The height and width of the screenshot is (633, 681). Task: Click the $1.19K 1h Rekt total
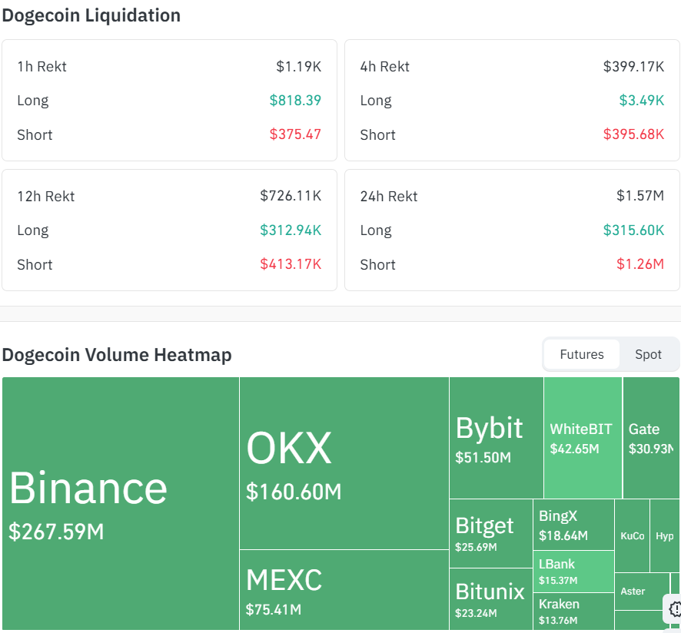pos(299,66)
